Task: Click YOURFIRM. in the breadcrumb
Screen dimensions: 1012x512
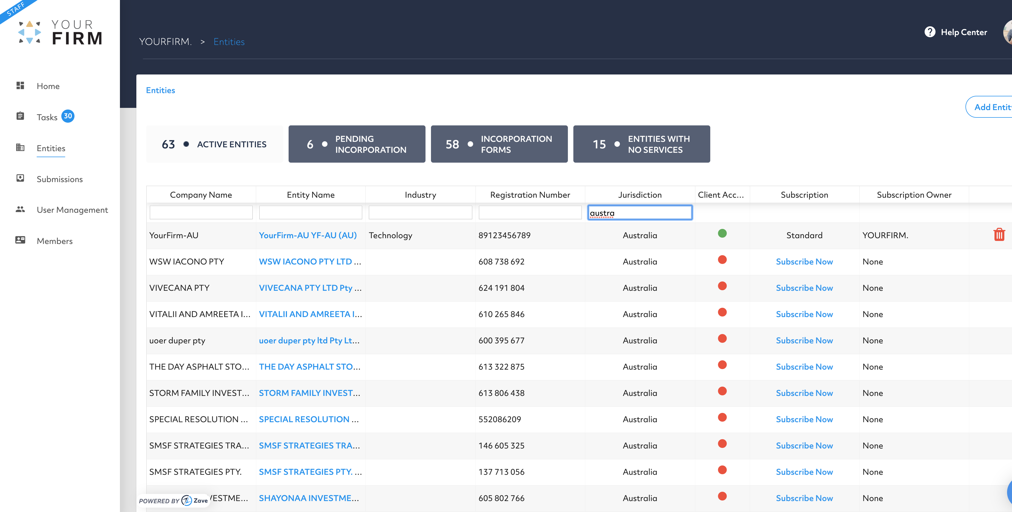Action: [x=165, y=42]
